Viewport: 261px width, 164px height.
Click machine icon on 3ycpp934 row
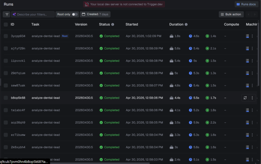pos(247,36)
